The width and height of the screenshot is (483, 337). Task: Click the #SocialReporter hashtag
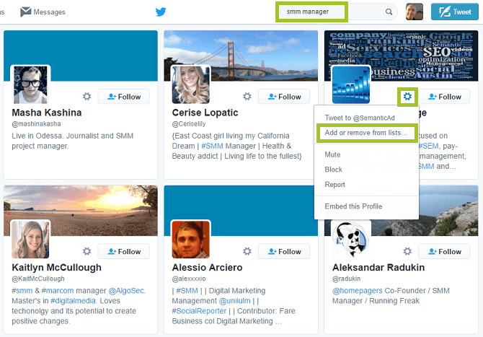pos(199,311)
